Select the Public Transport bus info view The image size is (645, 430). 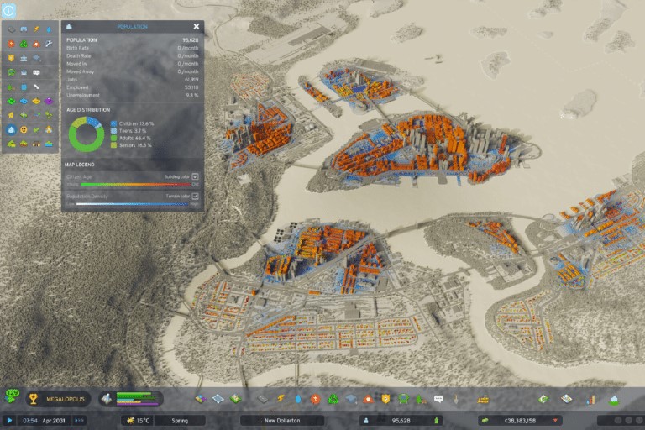click(11, 72)
